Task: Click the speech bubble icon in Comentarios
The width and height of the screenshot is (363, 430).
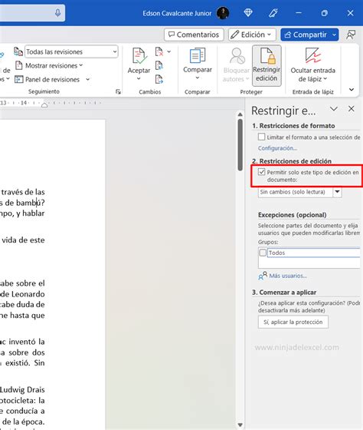Action: click(172, 35)
